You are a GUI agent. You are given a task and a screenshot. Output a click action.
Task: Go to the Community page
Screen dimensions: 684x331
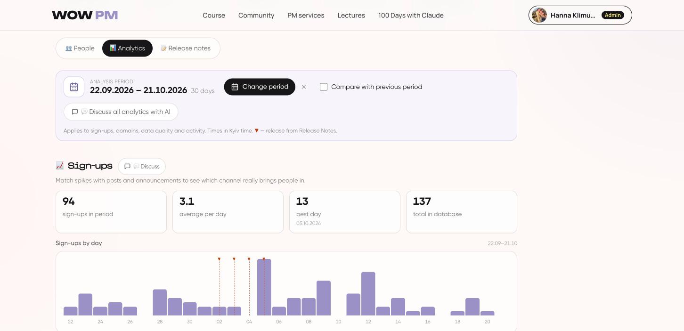(x=256, y=15)
